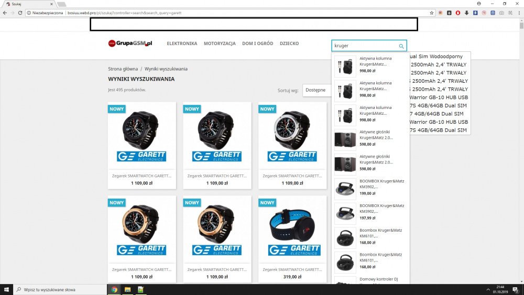The width and height of the screenshot is (524, 295).
Task: Select the Szukaj browser tab
Action: [x=28, y=4]
